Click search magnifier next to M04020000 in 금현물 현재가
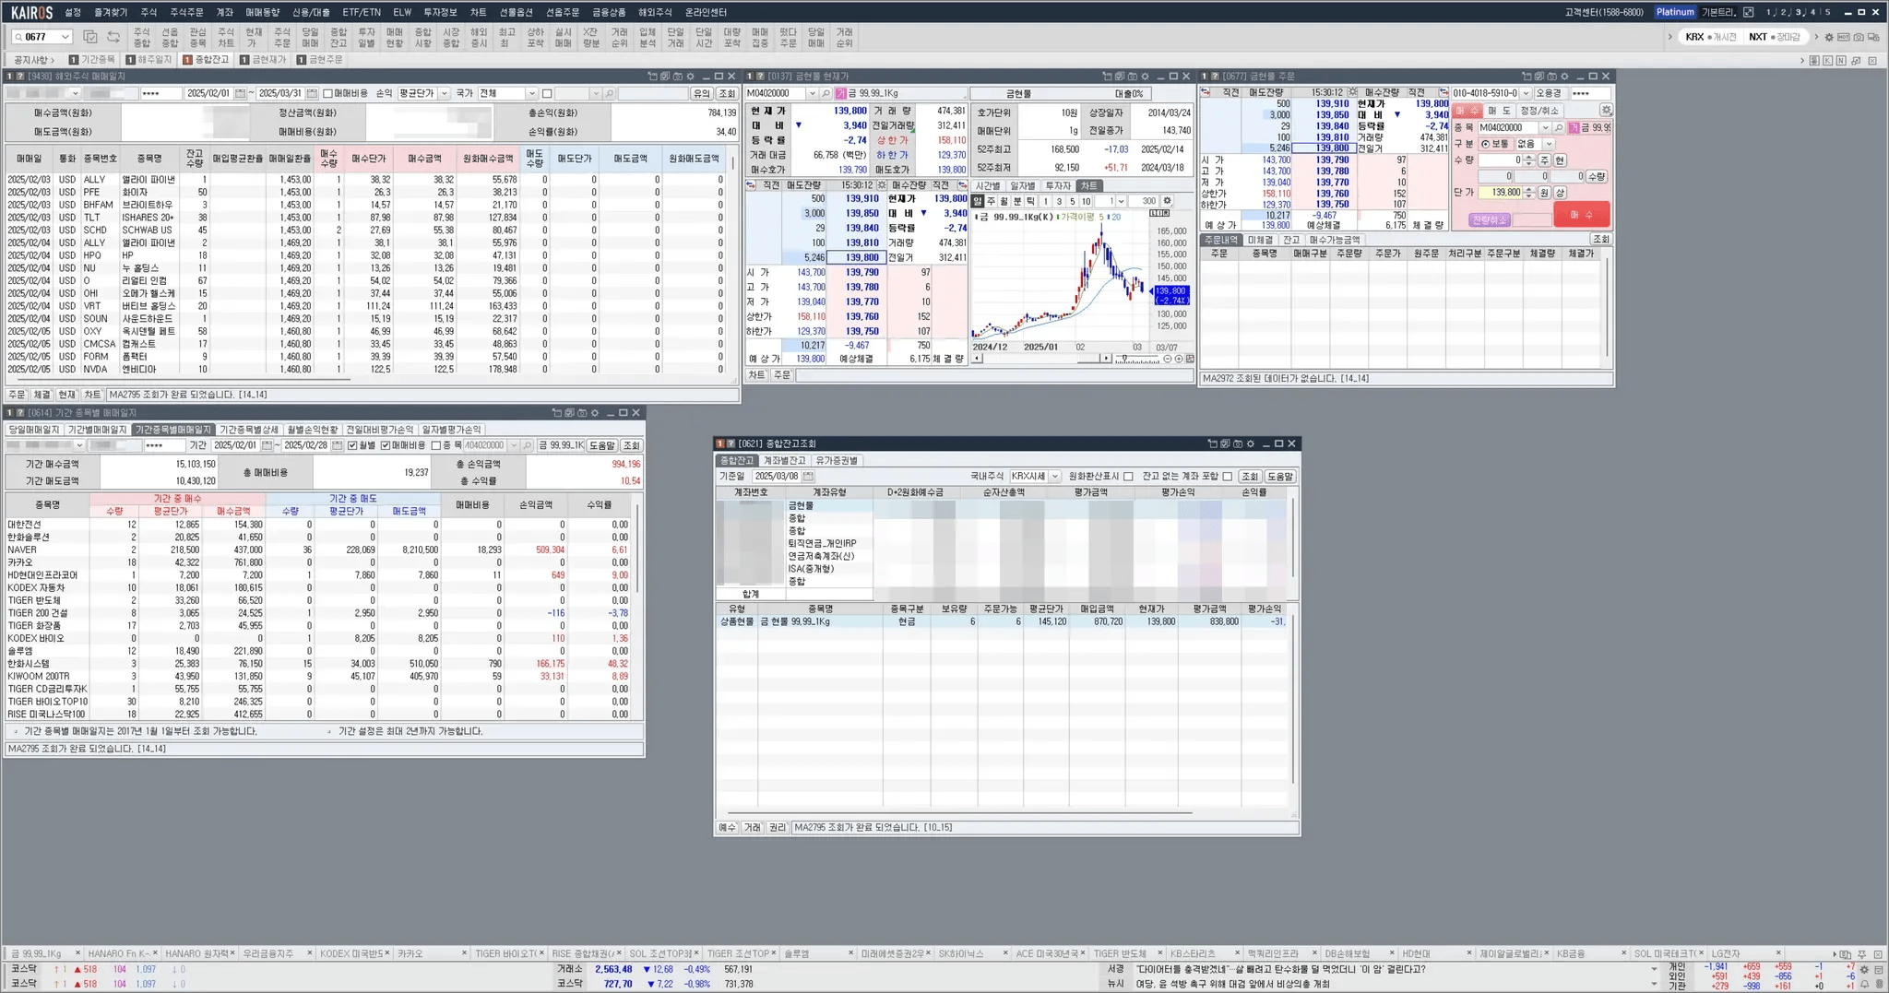 (x=826, y=93)
